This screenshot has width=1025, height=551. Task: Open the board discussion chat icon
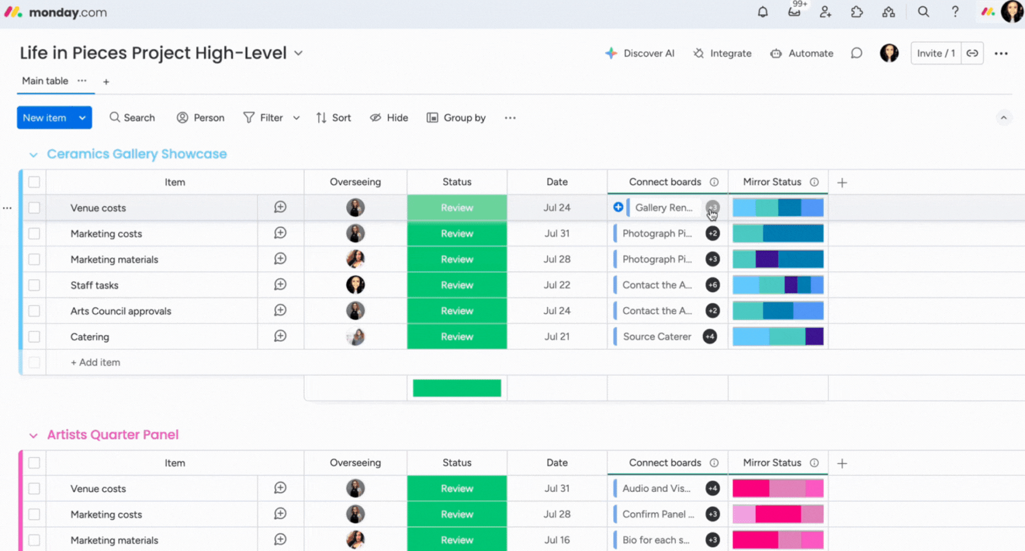pos(856,54)
